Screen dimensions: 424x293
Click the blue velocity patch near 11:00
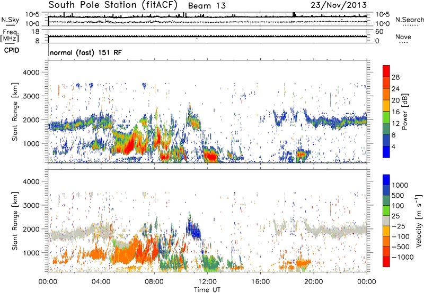[193, 230]
